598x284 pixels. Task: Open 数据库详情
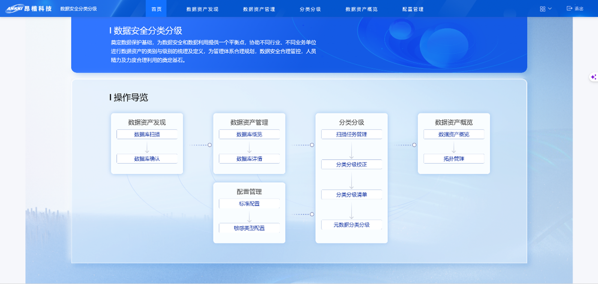(x=249, y=159)
